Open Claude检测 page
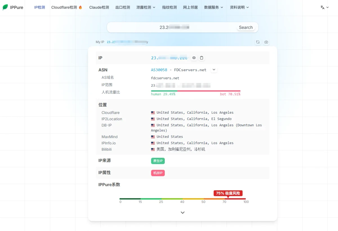 (x=99, y=7)
